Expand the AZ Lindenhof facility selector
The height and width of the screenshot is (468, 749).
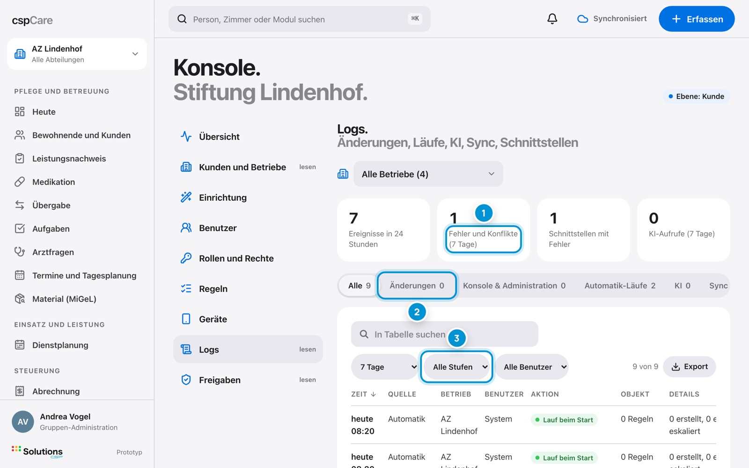tap(77, 54)
